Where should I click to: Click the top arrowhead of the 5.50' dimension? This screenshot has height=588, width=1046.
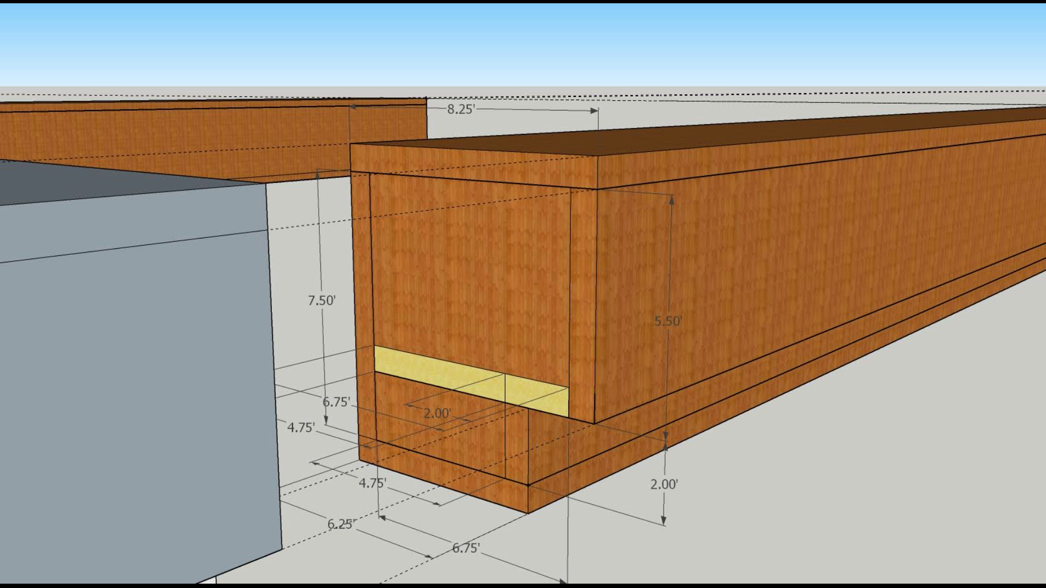pyautogui.click(x=671, y=199)
